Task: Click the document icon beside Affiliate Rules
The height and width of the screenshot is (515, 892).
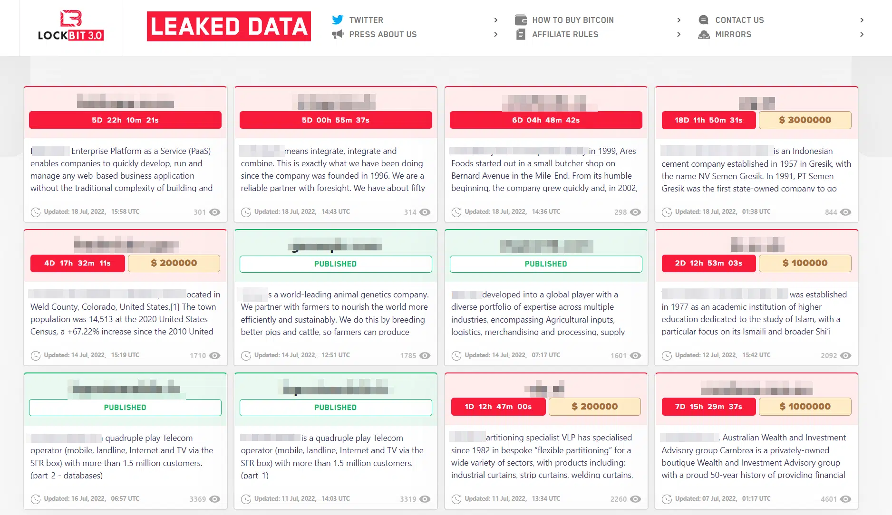Action: (x=521, y=34)
